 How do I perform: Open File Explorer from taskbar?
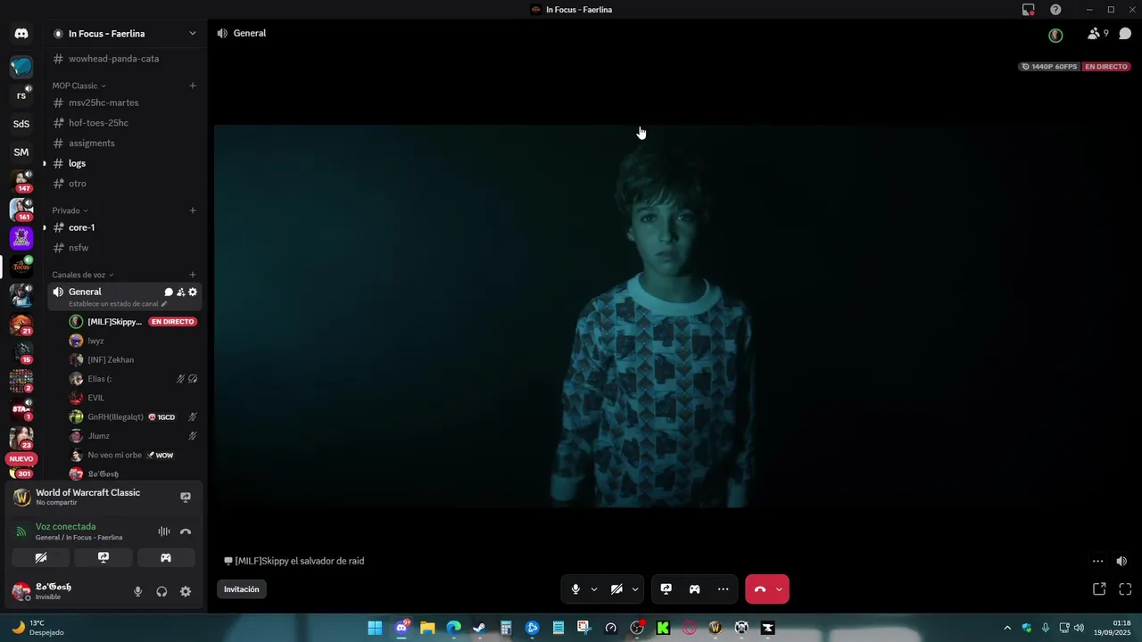point(427,628)
